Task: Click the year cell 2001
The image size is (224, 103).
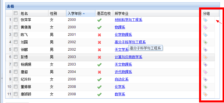Action: (x=72, y=35)
